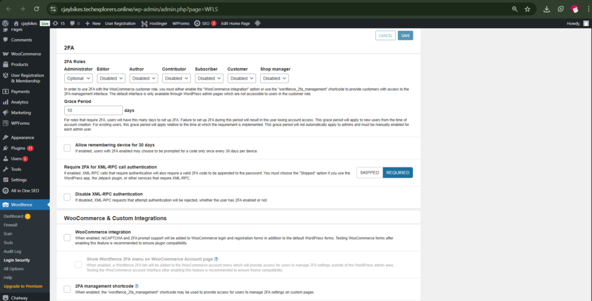Open the Shop manager 2FA role dropdown
Image resolution: width=592 pixels, height=301 pixels.
[x=274, y=79]
